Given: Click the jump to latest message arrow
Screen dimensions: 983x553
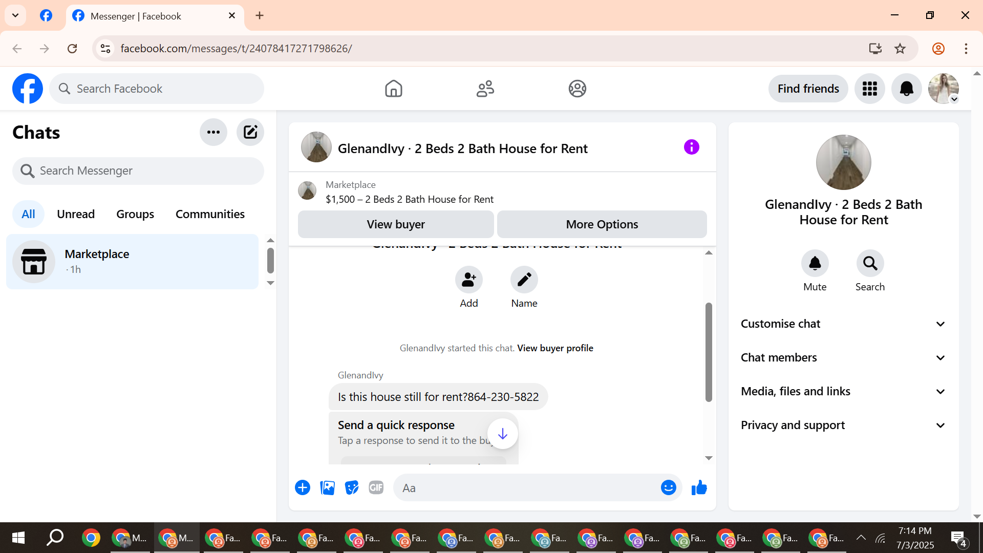Looking at the screenshot, I should pyautogui.click(x=502, y=434).
